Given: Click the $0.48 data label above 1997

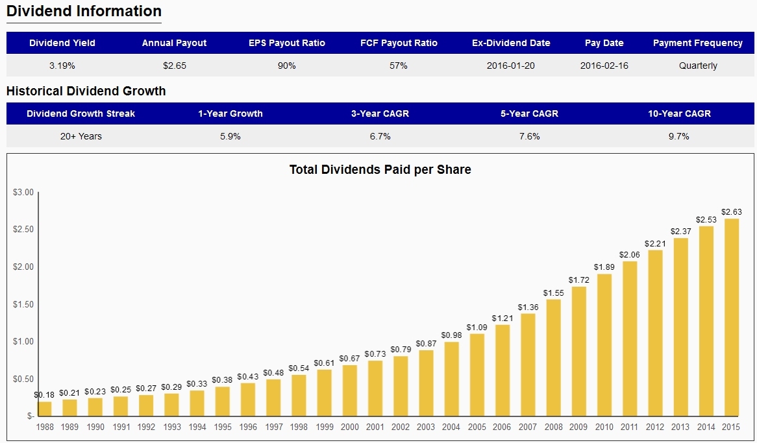Looking at the screenshot, I should (273, 373).
